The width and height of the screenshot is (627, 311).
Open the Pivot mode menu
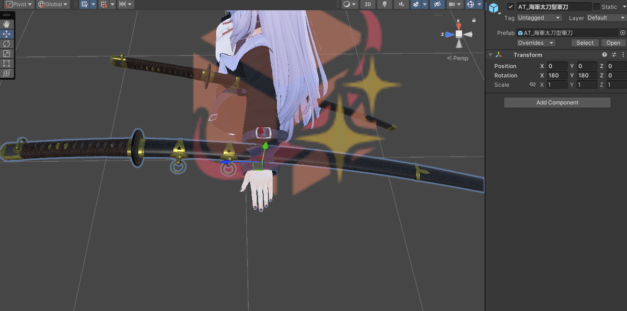(17, 4)
